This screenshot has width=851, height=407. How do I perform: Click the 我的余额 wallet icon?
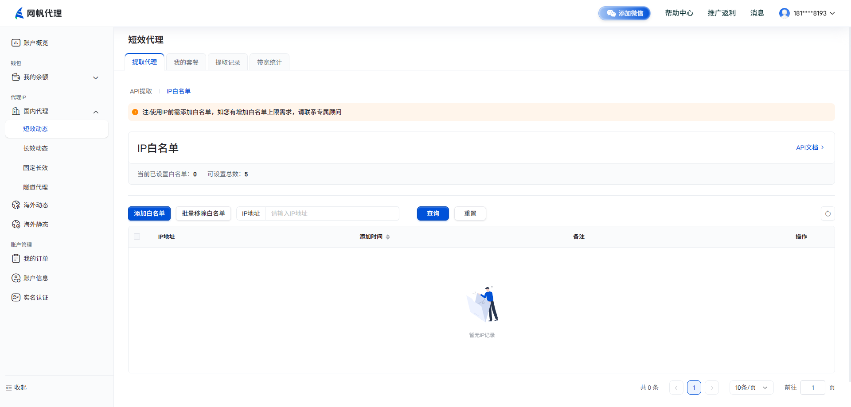[16, 77]
